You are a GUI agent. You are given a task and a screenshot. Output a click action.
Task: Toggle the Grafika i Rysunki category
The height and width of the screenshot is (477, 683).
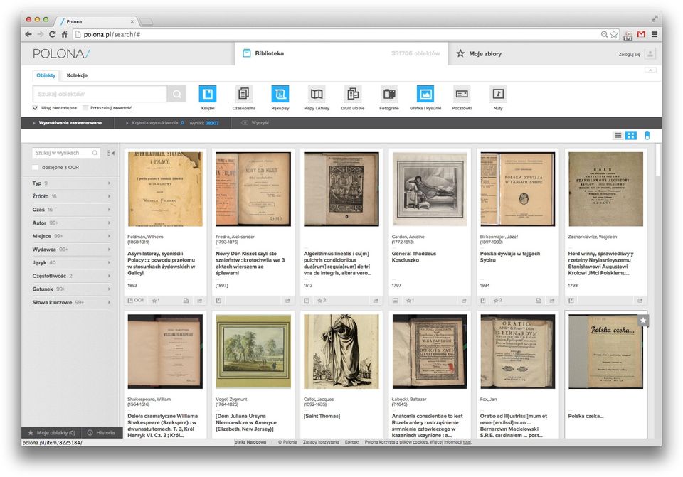tap(425, 94)
